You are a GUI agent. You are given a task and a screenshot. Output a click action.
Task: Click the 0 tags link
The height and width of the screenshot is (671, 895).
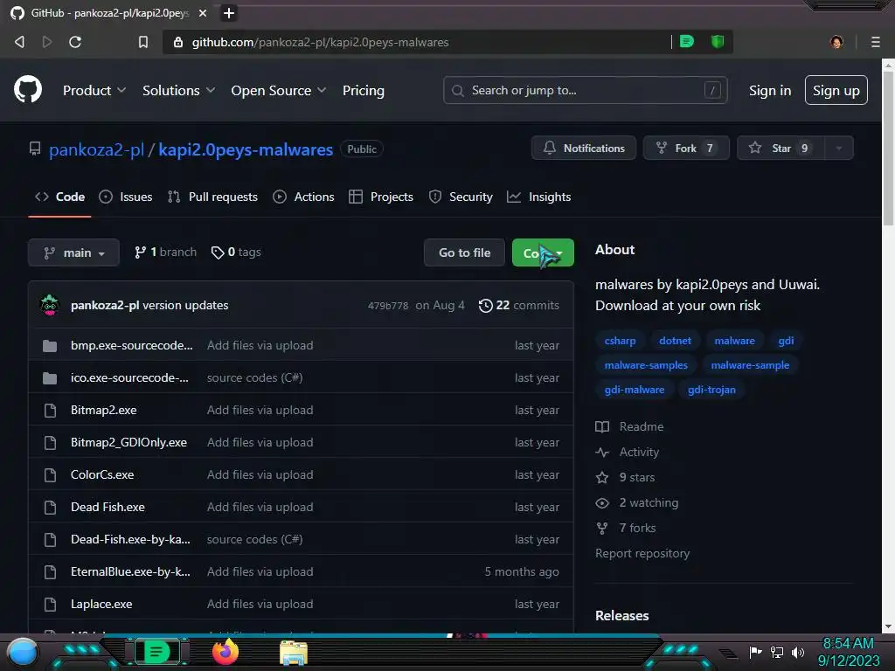pyautogui.click(x=236, y=252)
